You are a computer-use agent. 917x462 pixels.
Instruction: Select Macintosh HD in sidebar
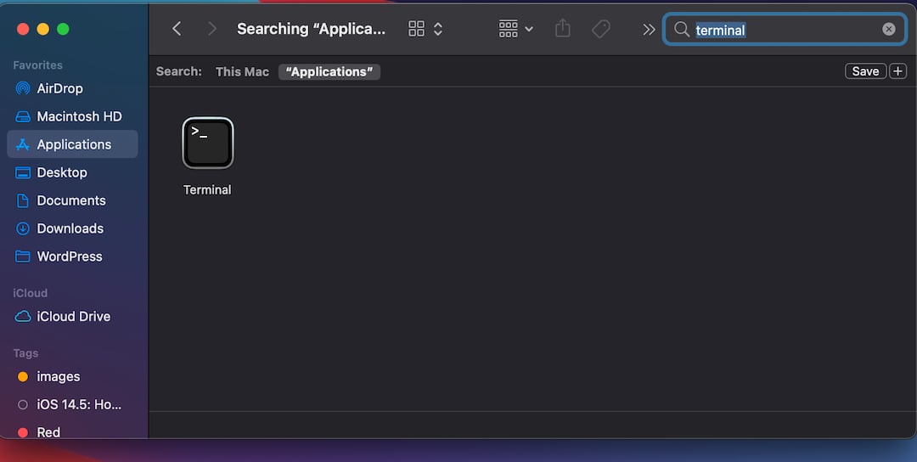(79, 116)
